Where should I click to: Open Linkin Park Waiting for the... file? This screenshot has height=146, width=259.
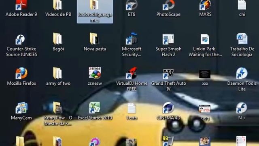pyautogui.click(x=205, y=45)
